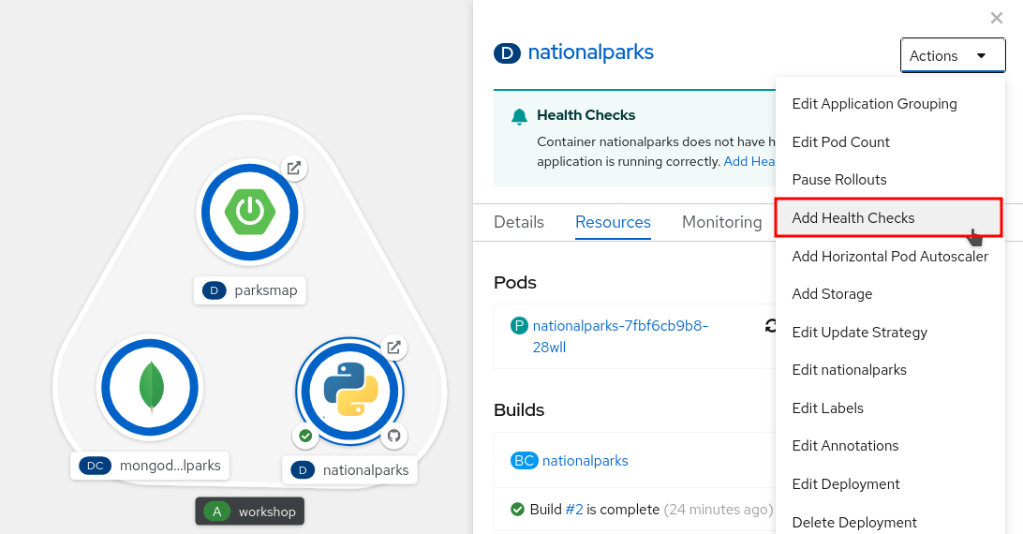1023x534 pixels.
Task: Select Edit Pod Count menu entry
Action: (x=840, y=141)
